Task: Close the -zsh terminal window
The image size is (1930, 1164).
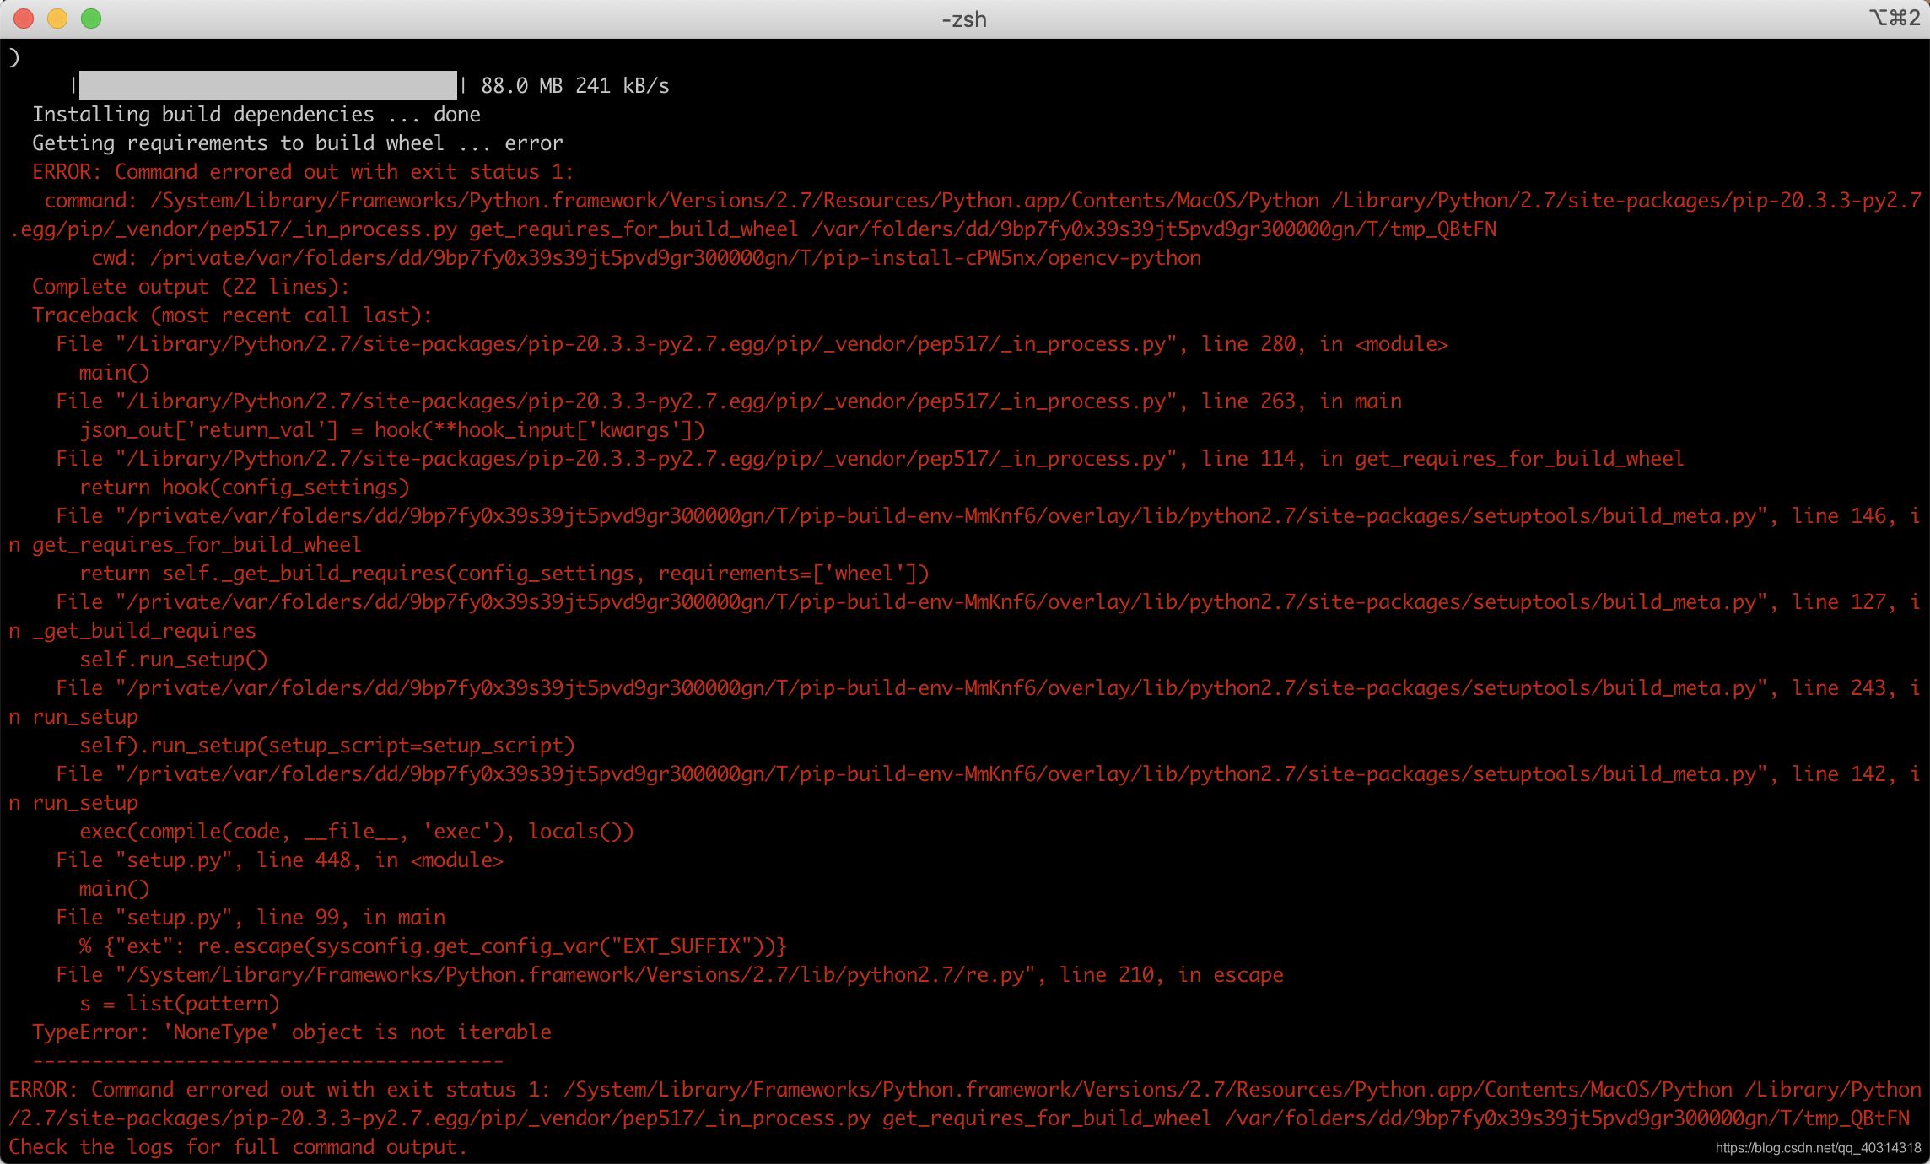Action: (x=24, y=19)
